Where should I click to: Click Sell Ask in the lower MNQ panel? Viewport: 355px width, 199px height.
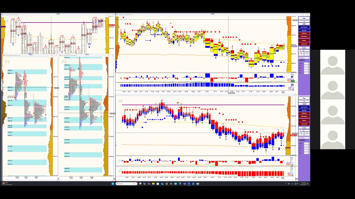[304, 113]
